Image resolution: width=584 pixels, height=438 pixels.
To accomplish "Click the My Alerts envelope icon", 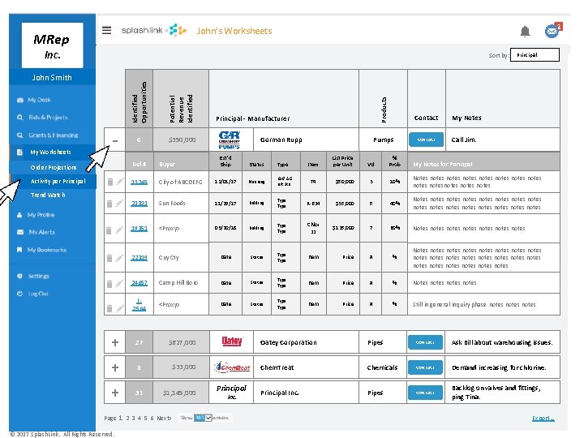I will [20, 232].
